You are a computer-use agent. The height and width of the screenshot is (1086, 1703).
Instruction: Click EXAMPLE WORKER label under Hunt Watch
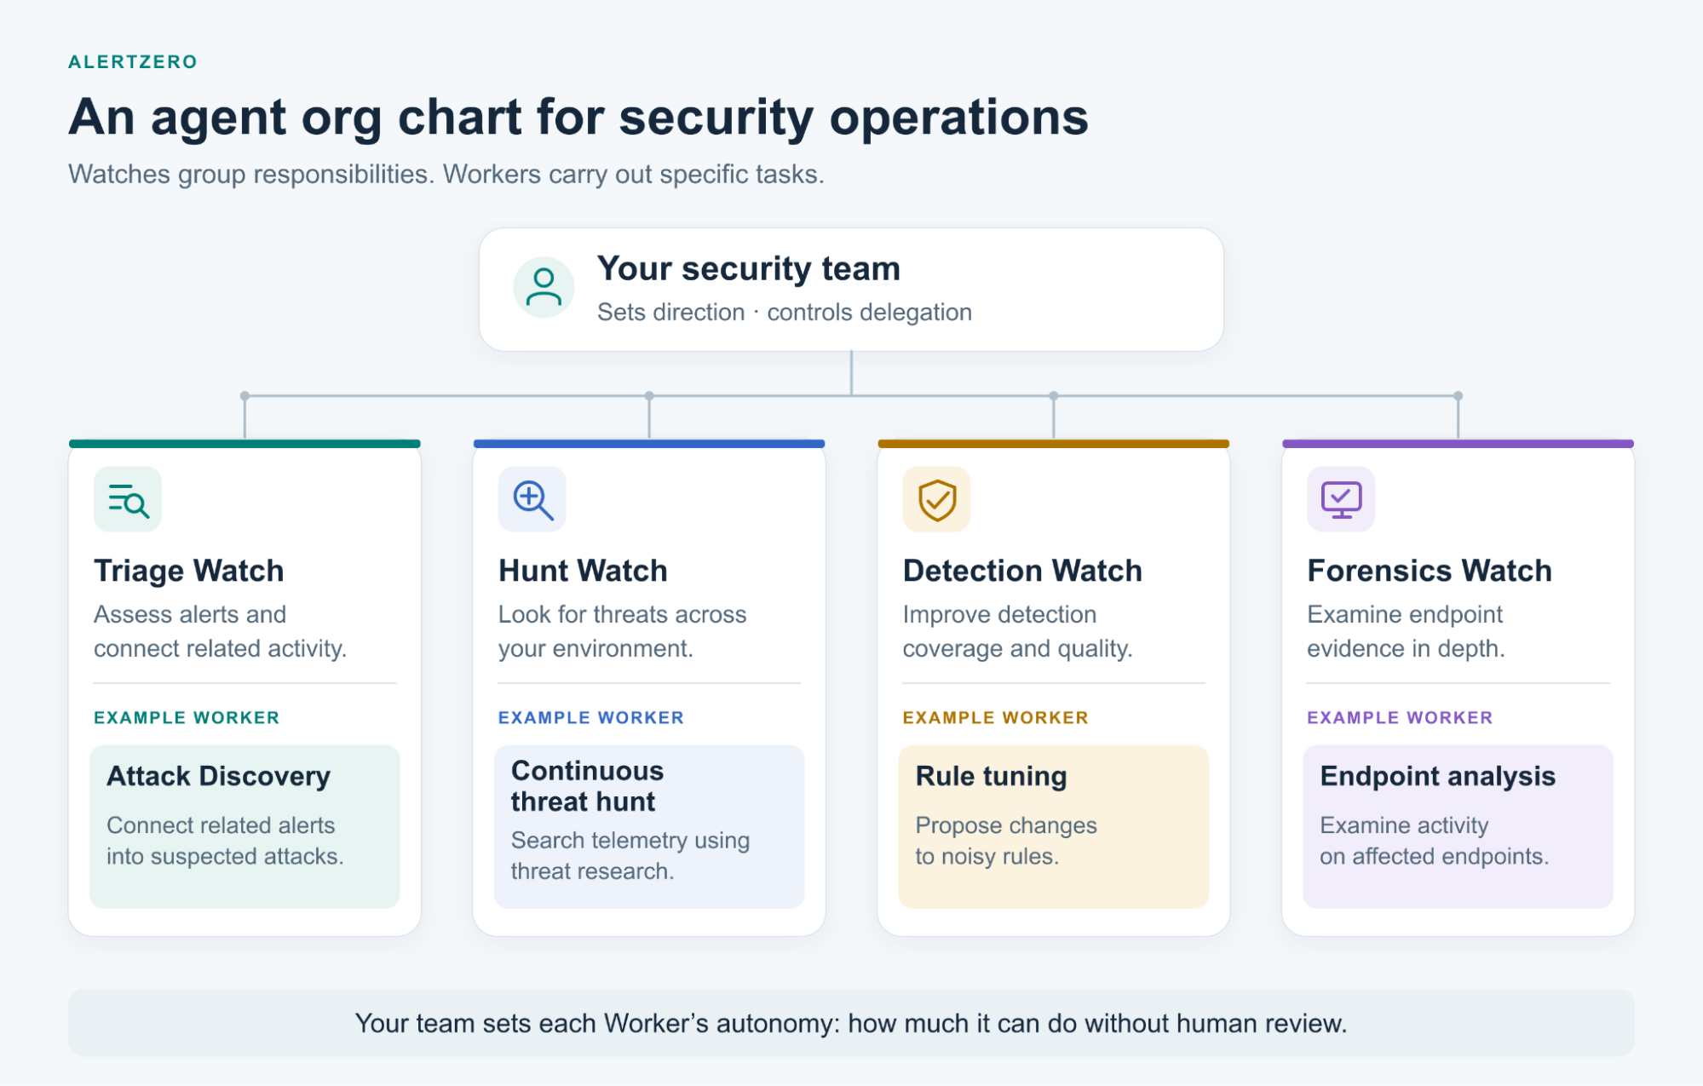[x=591, y=718]
